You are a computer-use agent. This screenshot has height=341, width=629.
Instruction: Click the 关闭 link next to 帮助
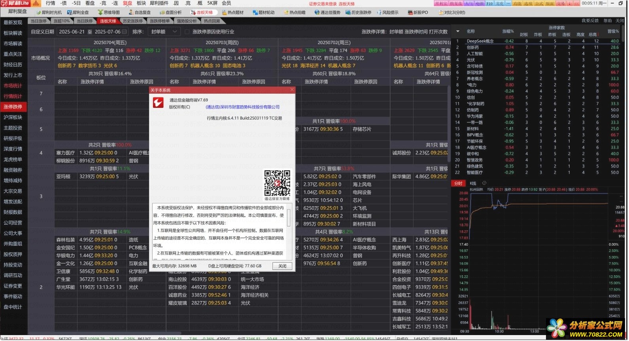[x=620, y=21]
